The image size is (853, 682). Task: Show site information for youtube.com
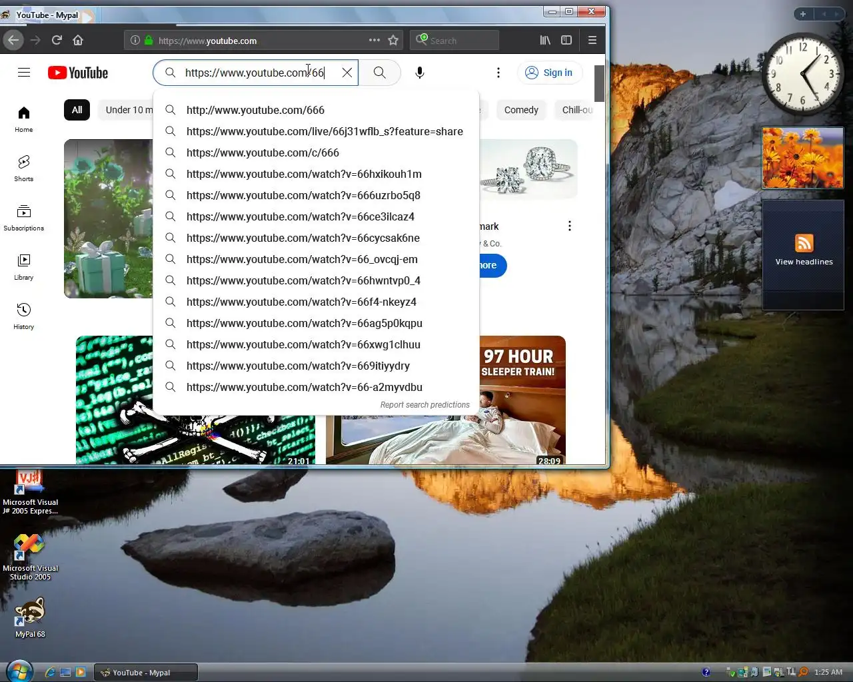135,40
